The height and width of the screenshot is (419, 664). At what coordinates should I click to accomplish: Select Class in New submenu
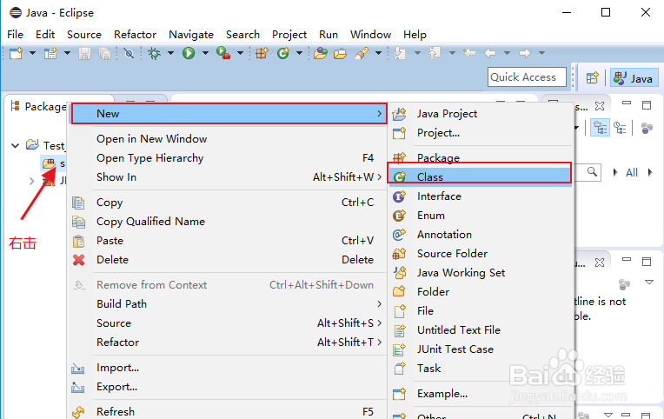pyautogui.click(x=480, y=176)
